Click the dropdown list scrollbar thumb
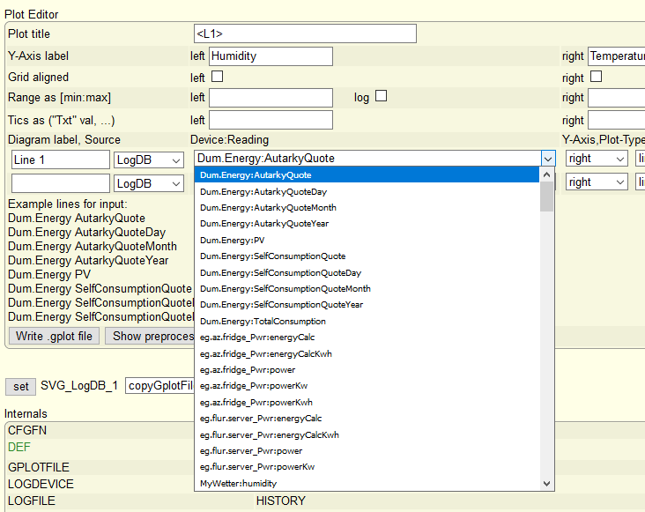Screen dimensions: 645x512 [546, 197]
